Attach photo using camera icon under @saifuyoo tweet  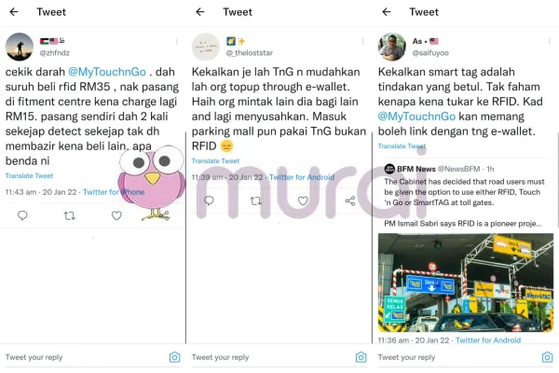[x=547, y=357]
